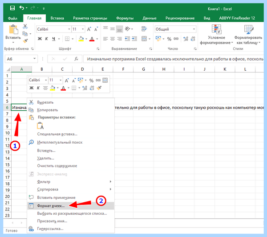Open font size 11 dropdown in ribbon
Image resolution: width=267 pixels, height=237 pixels.
(83, 29)
